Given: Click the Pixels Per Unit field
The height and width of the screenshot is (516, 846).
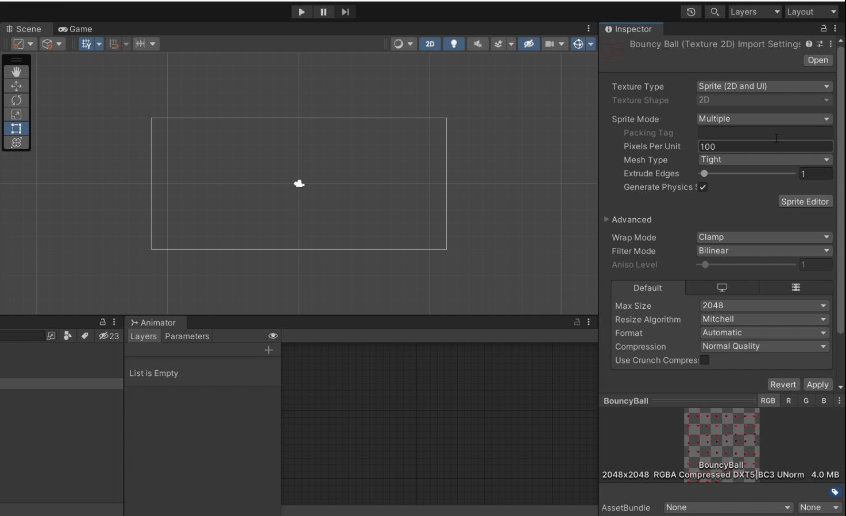Looking at the screenshot, I should (x=764, y=146).
